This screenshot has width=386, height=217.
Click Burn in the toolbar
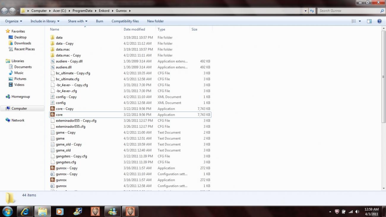99,21
